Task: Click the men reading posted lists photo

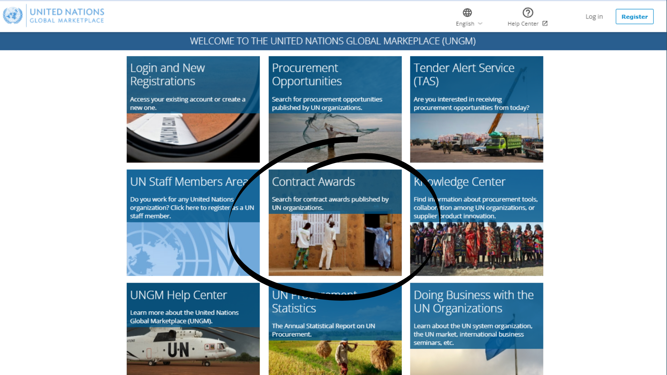Action: 335,245
